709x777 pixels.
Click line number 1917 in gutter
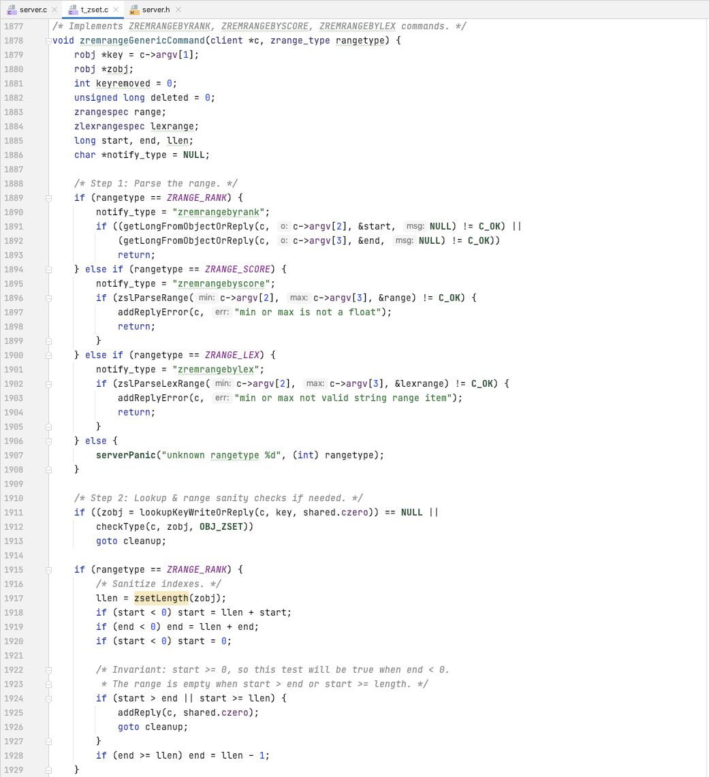point(14,598)
